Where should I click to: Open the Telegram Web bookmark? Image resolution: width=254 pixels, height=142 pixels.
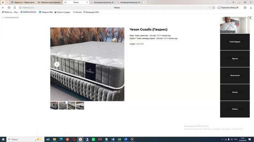click(46, 12)
